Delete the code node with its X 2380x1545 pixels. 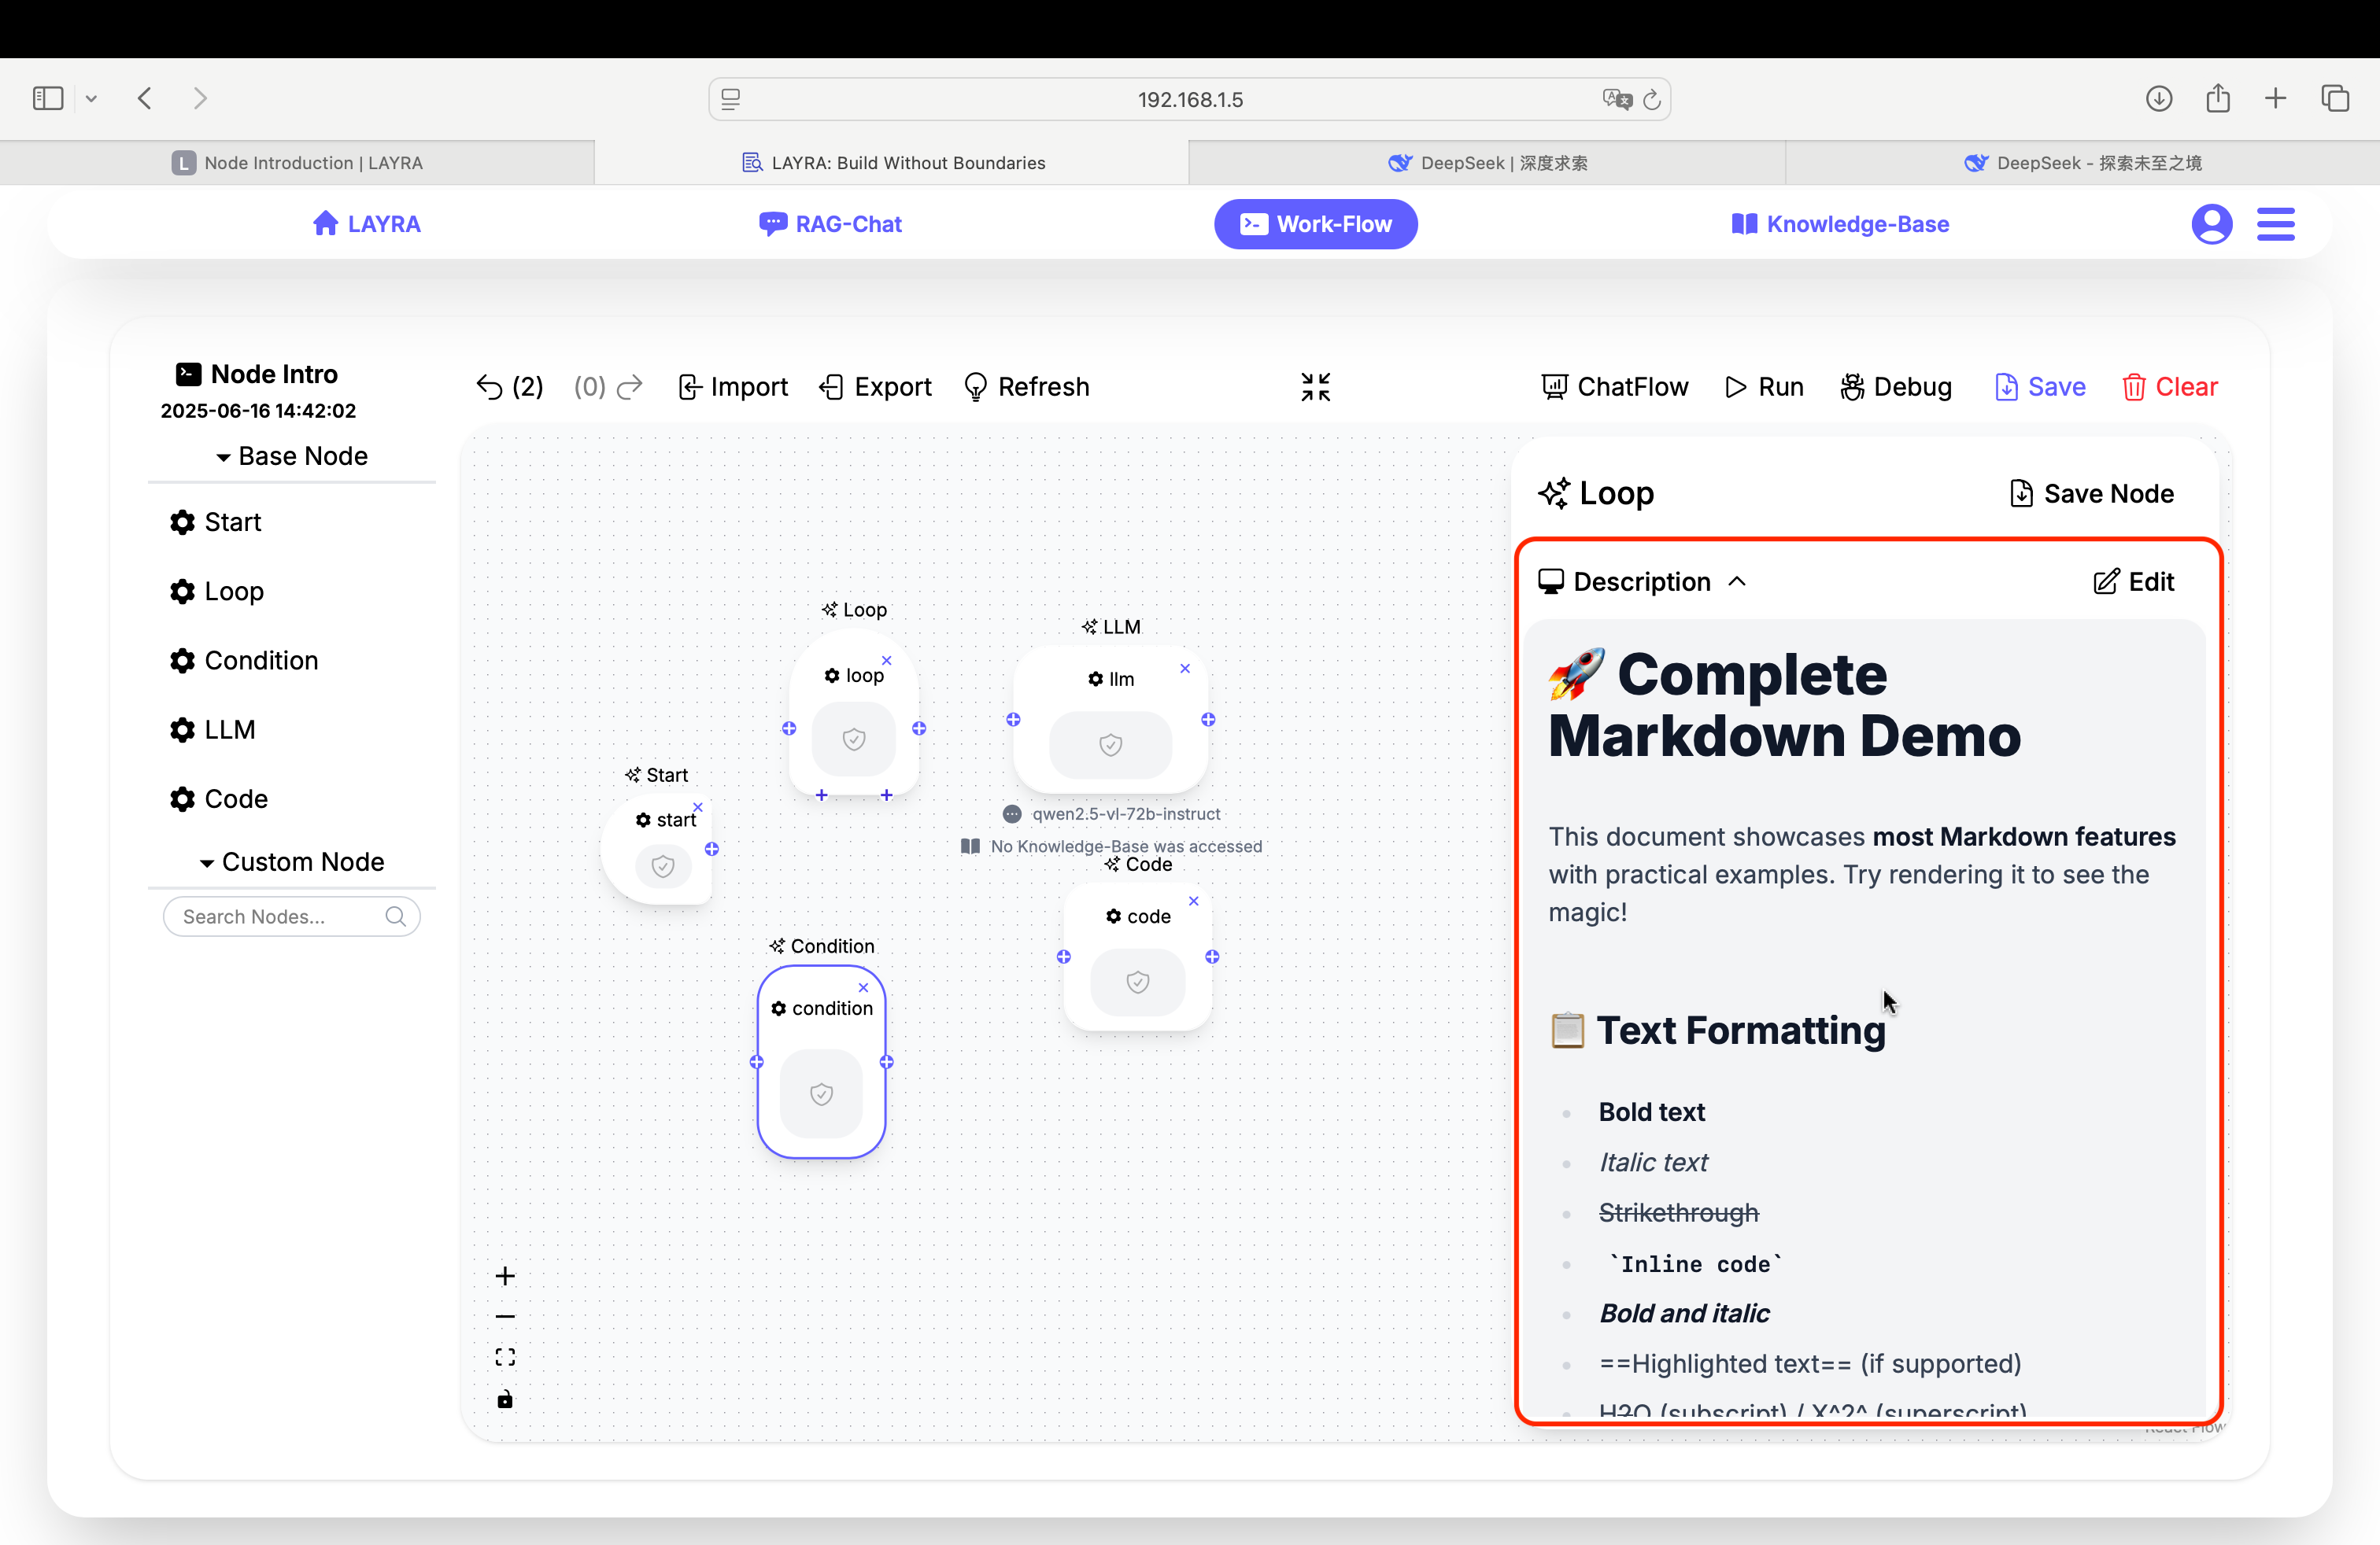pyautogui.click(x=1193, y=902)
